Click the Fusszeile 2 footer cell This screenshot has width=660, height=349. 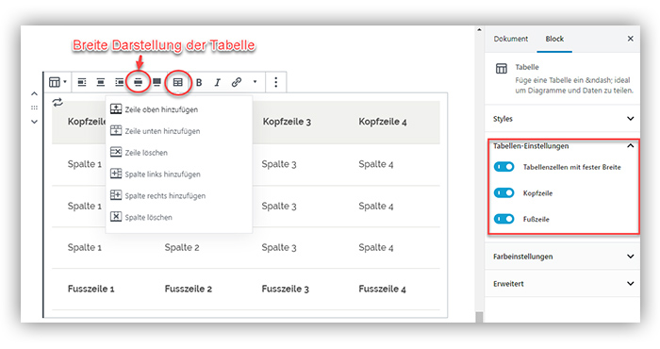tap(189, 289)
